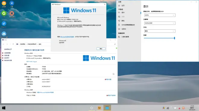Click the Control Panel breadcrumb segment
Viewport: 199px width, 111px height.
pos(23,44)
